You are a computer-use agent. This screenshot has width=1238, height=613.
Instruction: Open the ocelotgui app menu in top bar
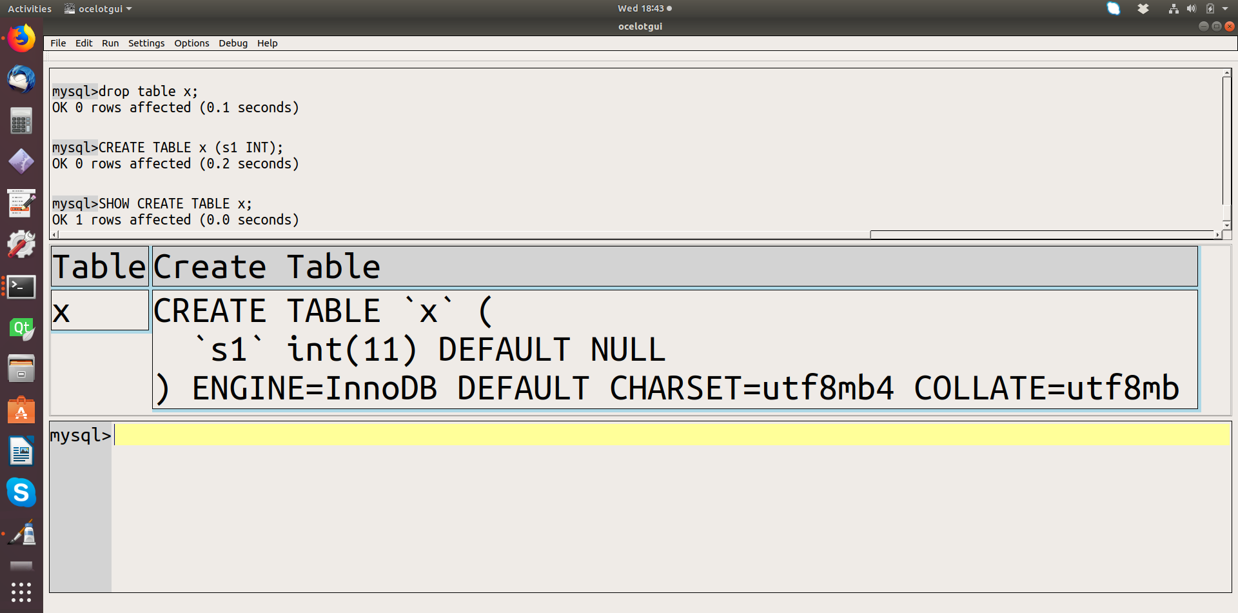(x=99, y=8)
